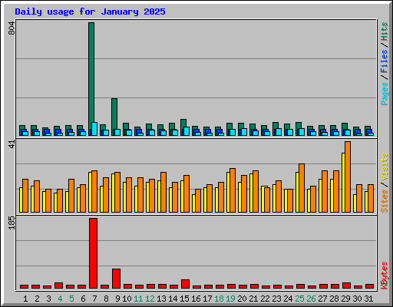393x307 pixels.
Task: Click the 'Daily usage for January 2025' title
Action: tap(90, 12)
